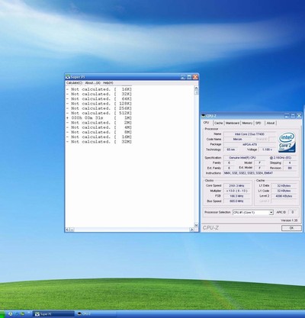Switch to the CPU tab in CPU-Z
The width and height of the screenshot is (305, 318).
pyautogui.click(x=207, y=123)
